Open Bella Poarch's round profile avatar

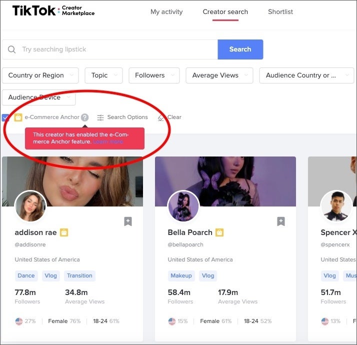183,206
